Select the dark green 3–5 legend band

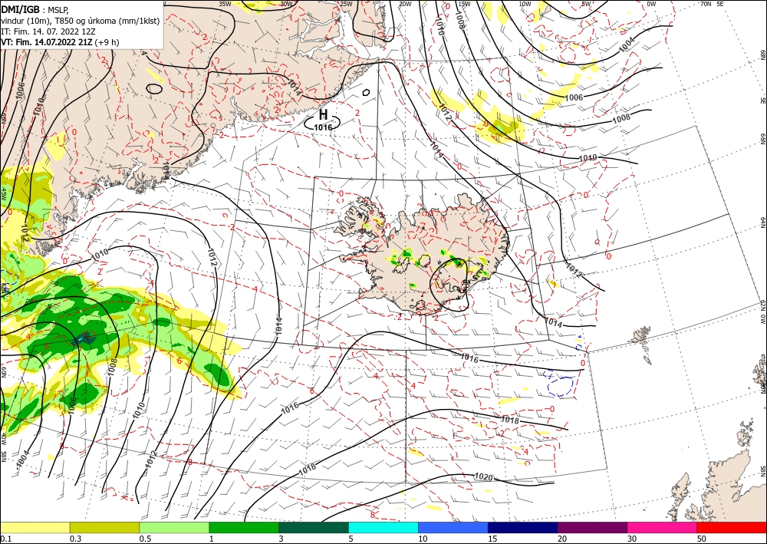coord(314,527)
